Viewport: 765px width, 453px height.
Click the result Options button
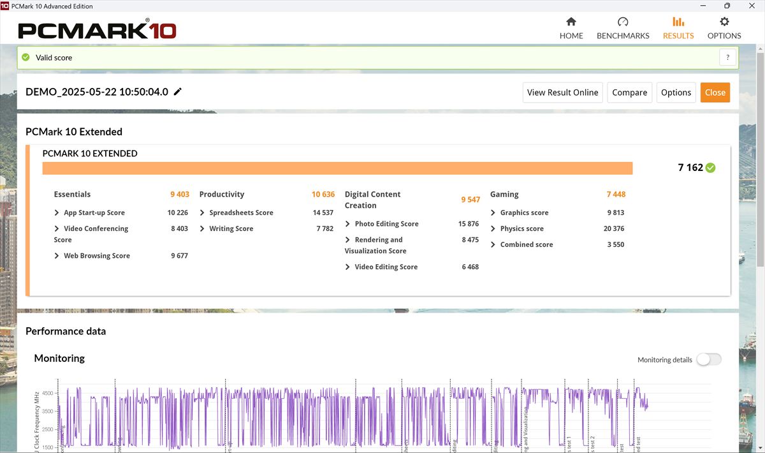(676, 93)
